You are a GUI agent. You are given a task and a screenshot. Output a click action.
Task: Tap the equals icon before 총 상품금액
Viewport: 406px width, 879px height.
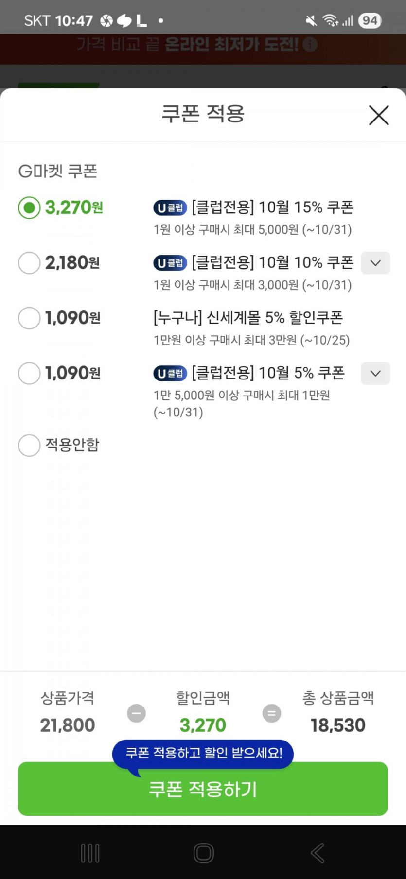(272, 713)
